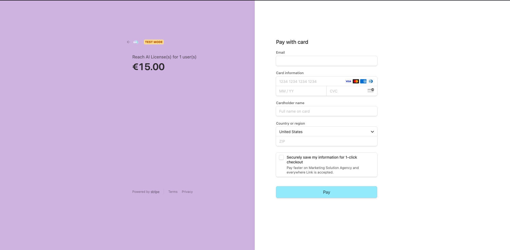Open the Country or region dropdown
This screenshot has width=510, height=250.
click(327, 132)
